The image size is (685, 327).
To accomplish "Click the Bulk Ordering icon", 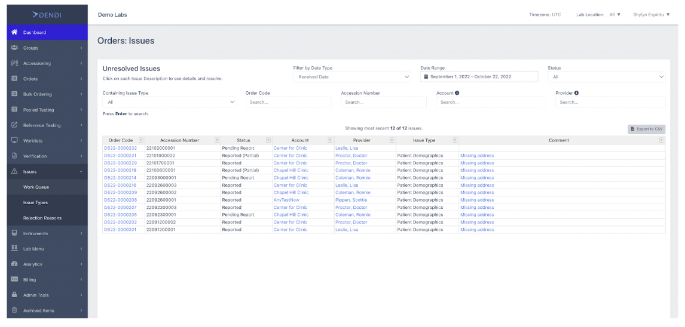I will (x=14, y=94).
